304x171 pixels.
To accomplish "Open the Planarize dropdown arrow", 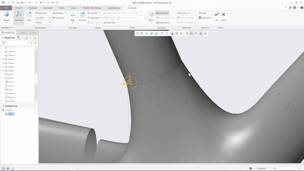I will 66,13.
